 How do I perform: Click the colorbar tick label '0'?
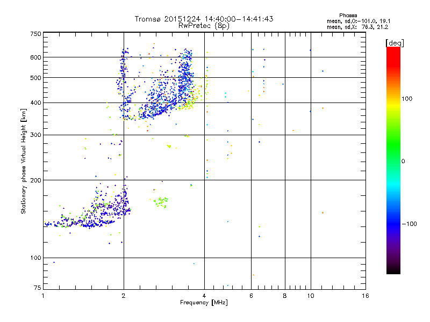(x=403, y=162)
